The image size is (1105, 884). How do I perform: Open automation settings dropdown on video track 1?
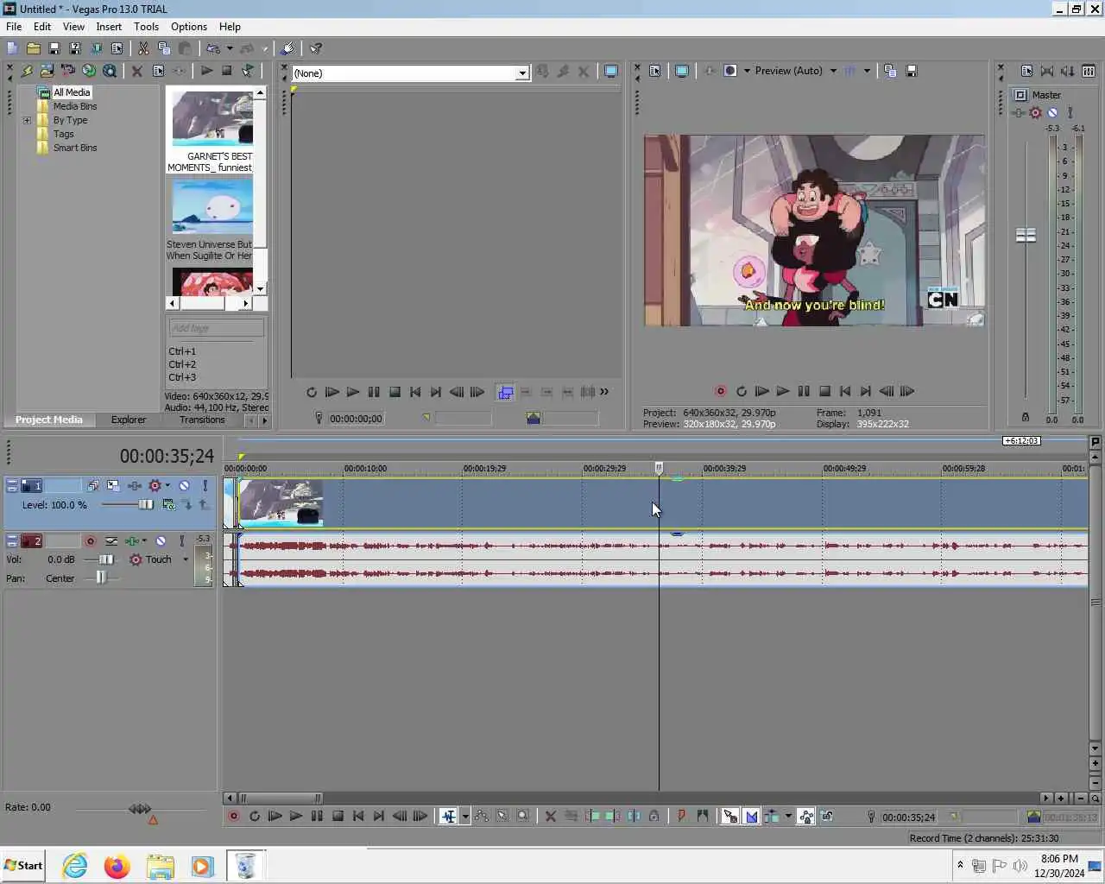pyautogui.click(x=167, y=486)
